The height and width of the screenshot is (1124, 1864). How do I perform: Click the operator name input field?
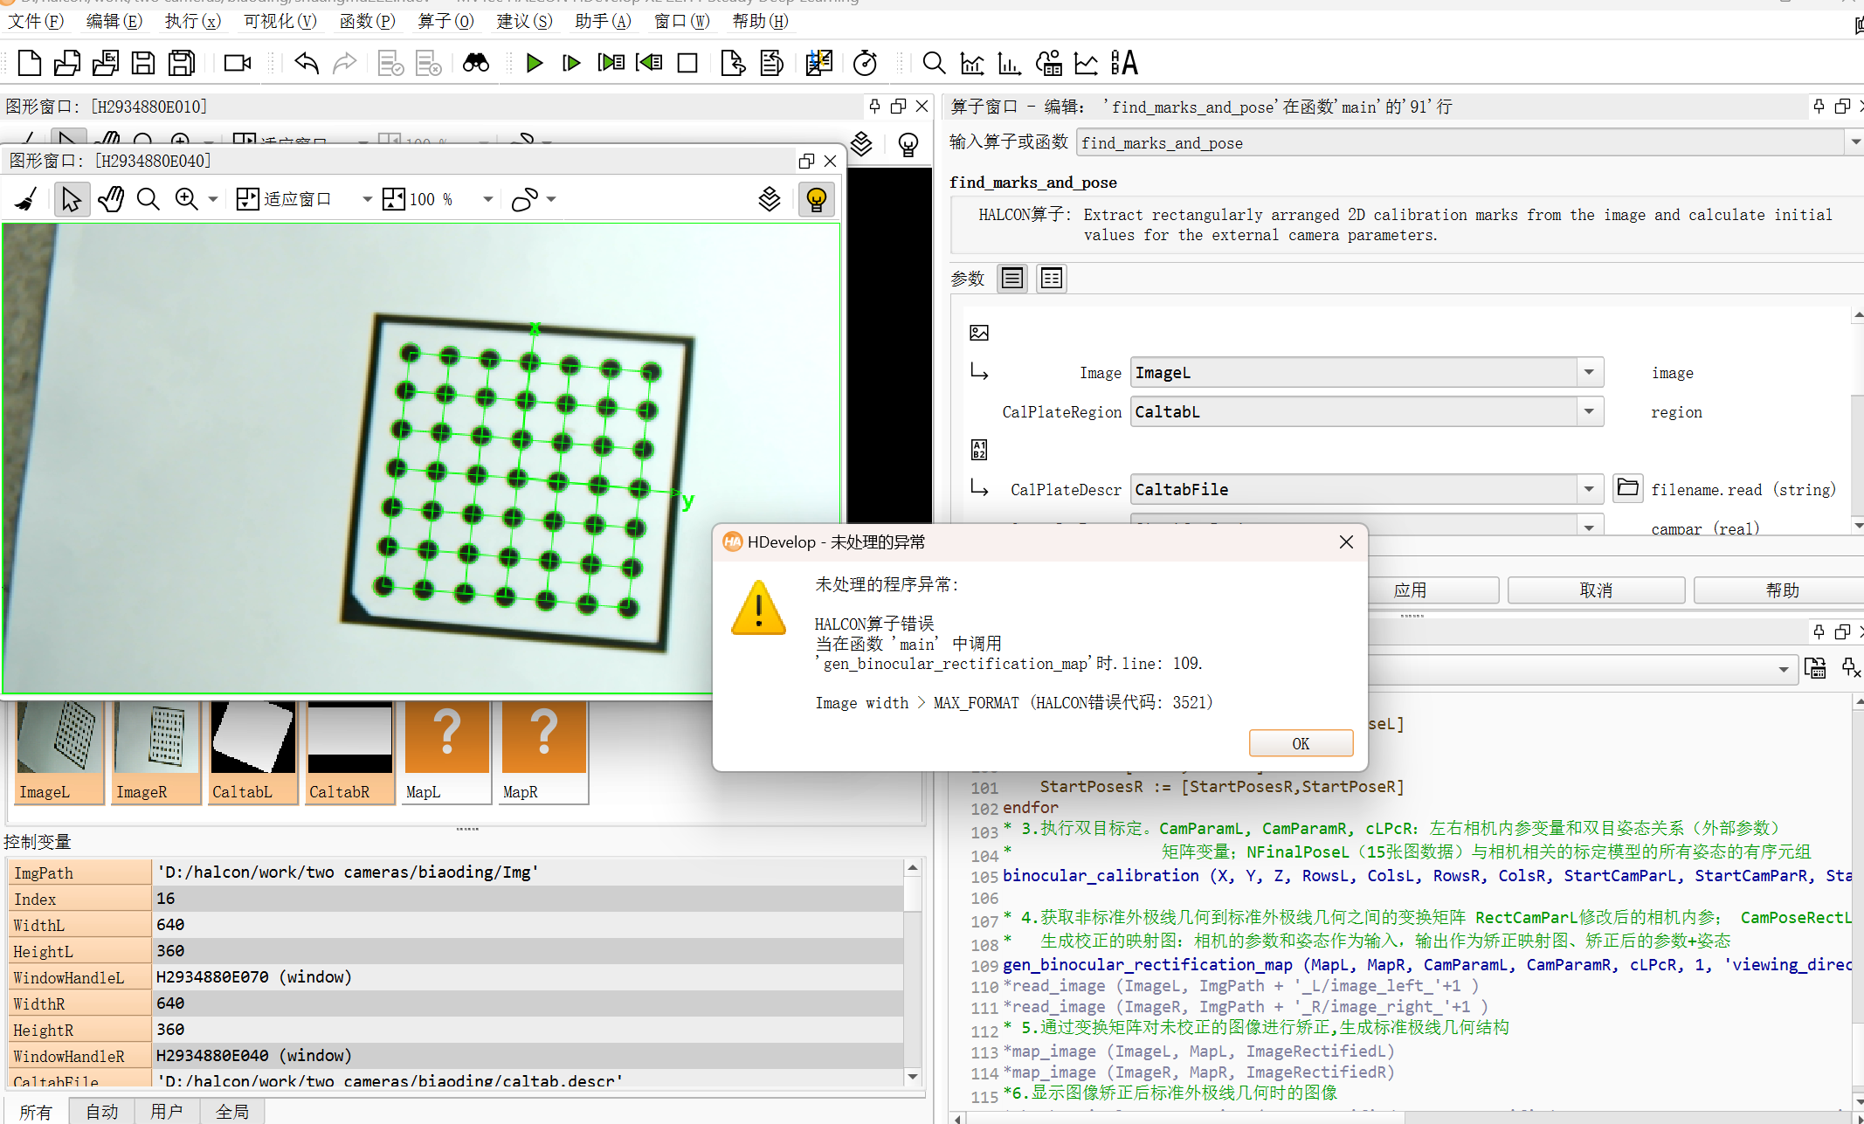coord(1460,142)
